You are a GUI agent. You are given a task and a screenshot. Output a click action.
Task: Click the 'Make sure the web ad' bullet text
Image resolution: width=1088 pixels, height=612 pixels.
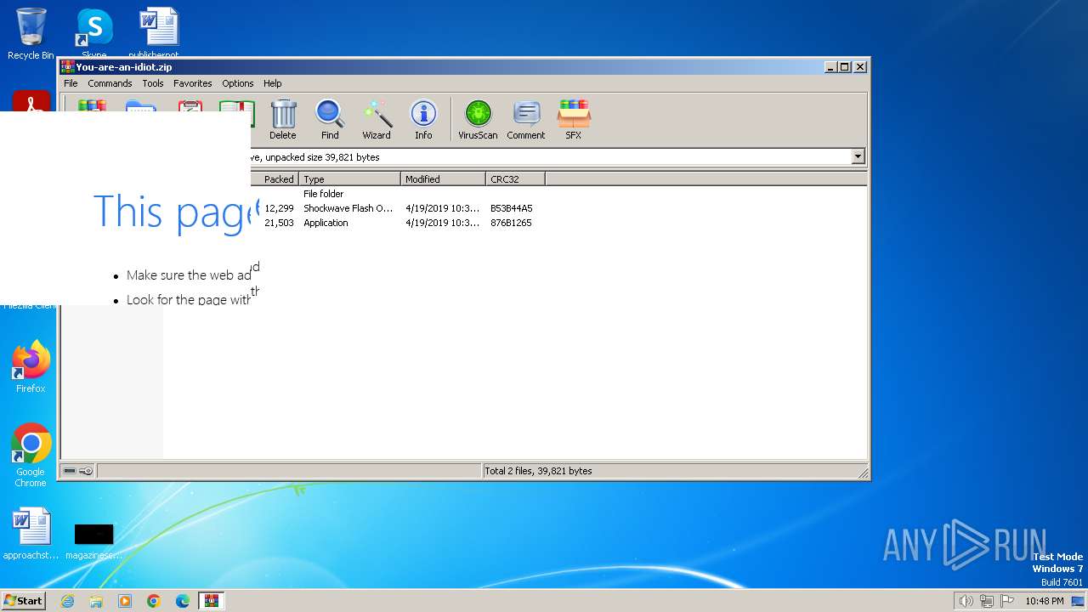click(x=190, y=275)
